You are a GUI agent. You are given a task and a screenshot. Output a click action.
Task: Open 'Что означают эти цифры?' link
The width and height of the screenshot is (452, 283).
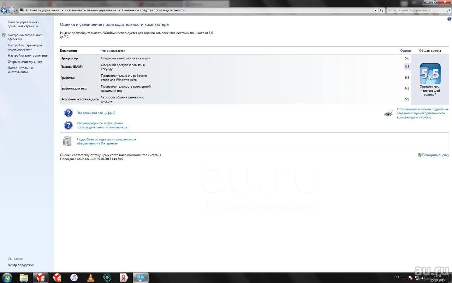tap(96, 113)
